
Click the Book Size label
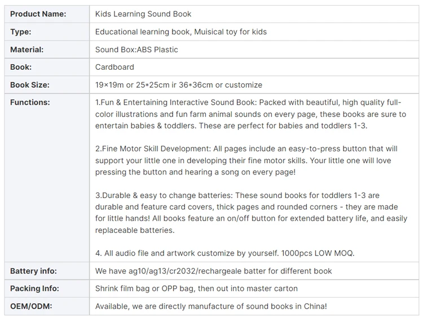[x=30, y=85]
